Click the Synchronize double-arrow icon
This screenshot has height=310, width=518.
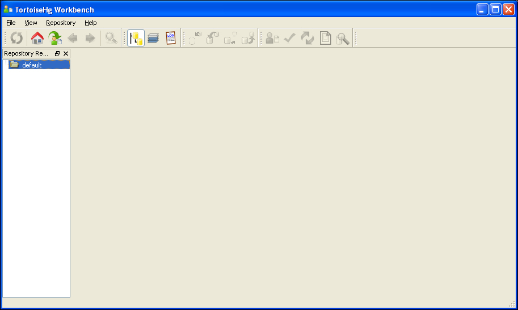click(308, 38)
